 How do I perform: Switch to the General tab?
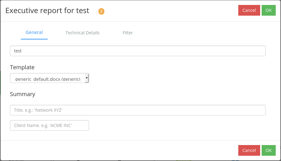click(34, 32)
